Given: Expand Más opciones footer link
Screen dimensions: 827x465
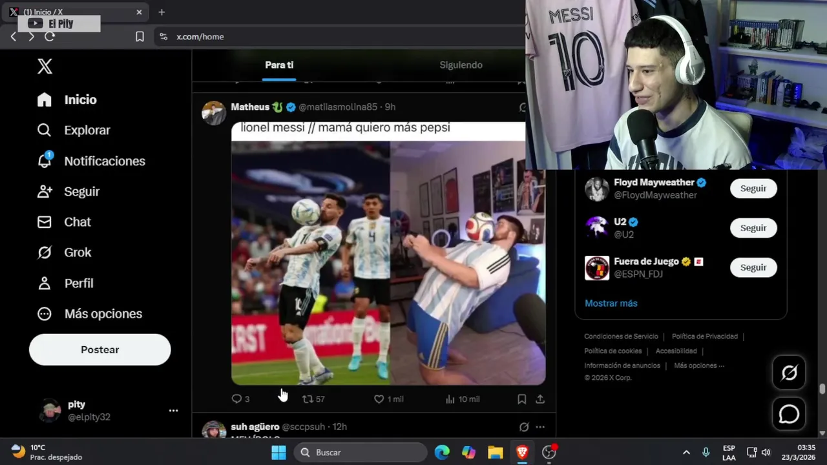Looking at the screenshot, I should [x=698, y=366].
